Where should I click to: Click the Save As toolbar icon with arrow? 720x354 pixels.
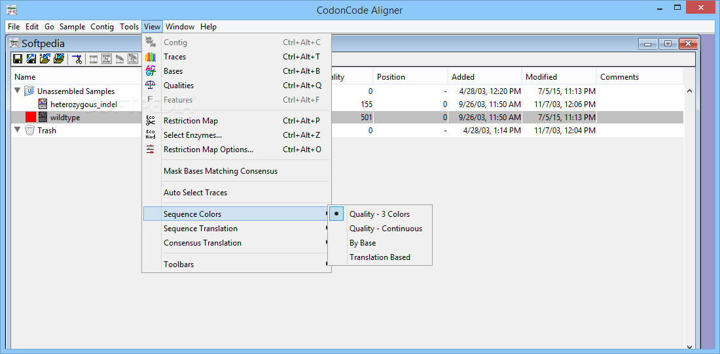[x=31, y=59]
